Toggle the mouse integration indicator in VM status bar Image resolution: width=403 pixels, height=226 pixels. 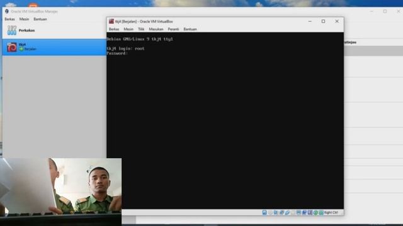pos(315,212)
